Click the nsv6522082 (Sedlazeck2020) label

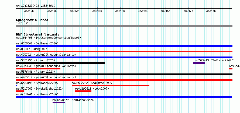92,83
